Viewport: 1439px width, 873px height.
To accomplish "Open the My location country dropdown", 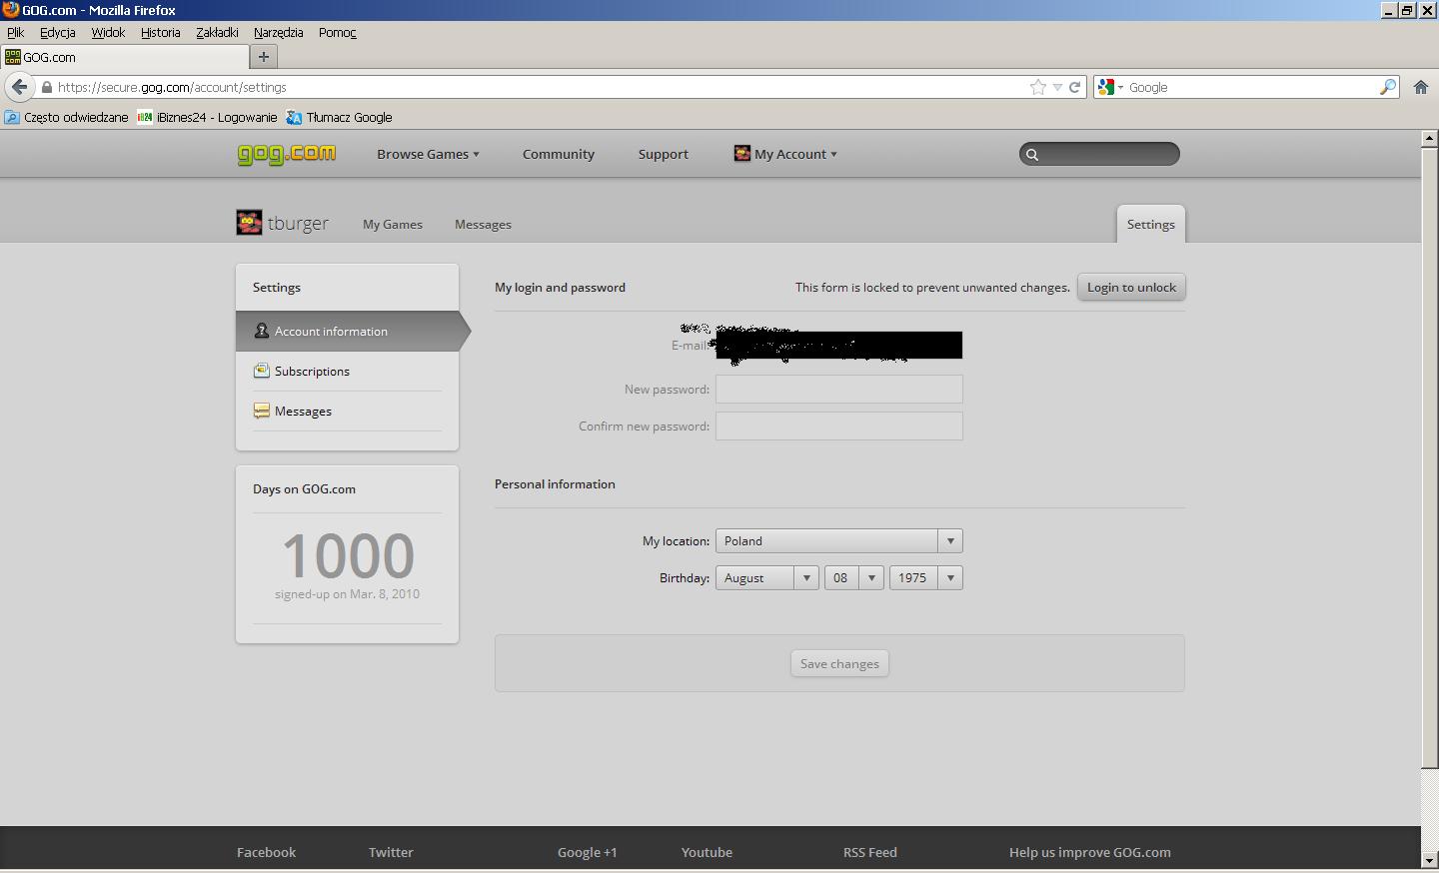I will tap(839, 540).
